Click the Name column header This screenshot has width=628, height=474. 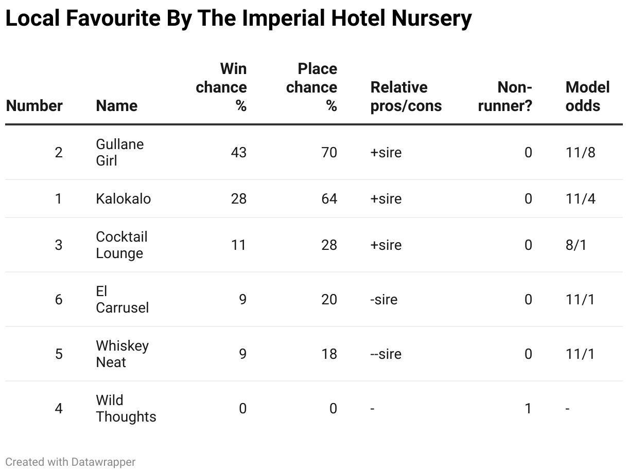[x=117, y=106]
